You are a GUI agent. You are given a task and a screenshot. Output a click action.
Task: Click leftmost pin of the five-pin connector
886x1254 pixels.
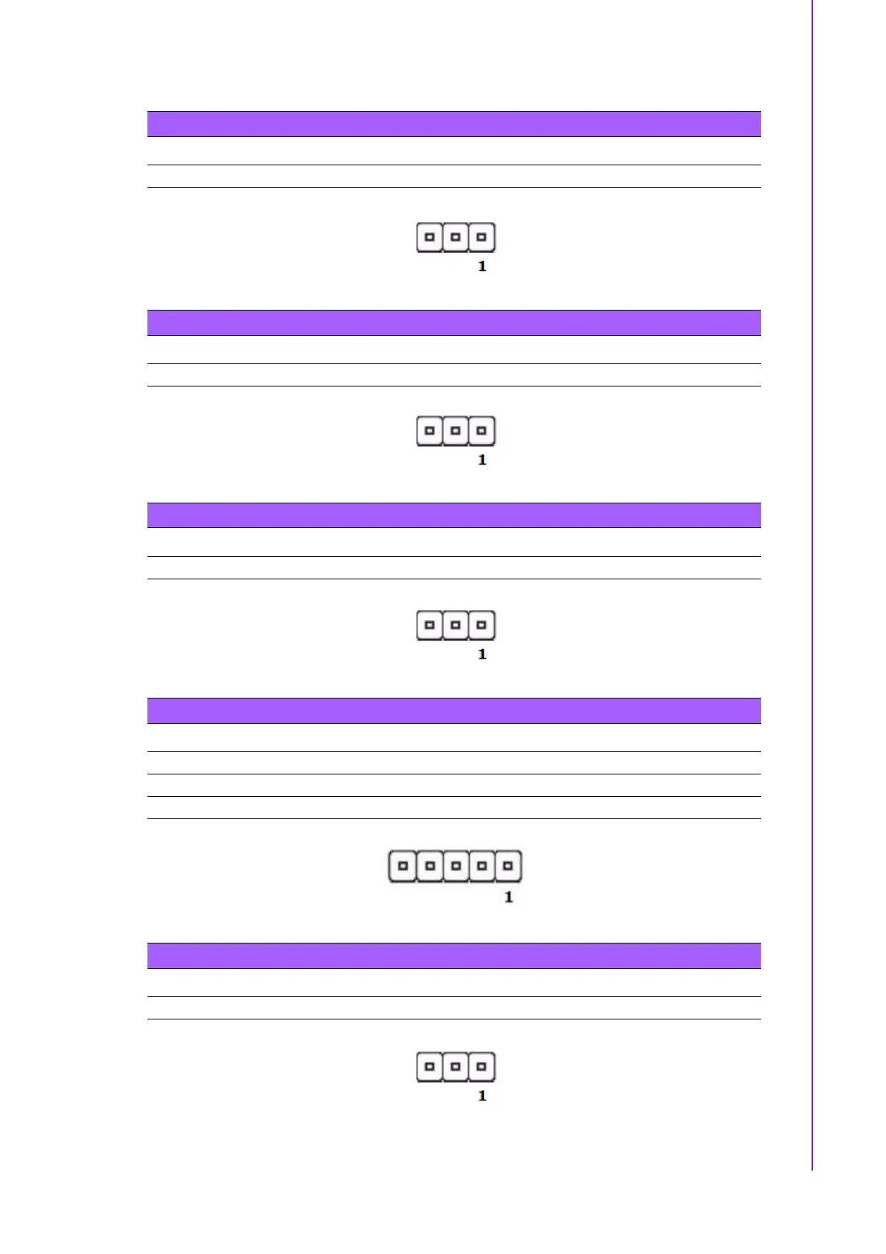(x=403, y=866)
